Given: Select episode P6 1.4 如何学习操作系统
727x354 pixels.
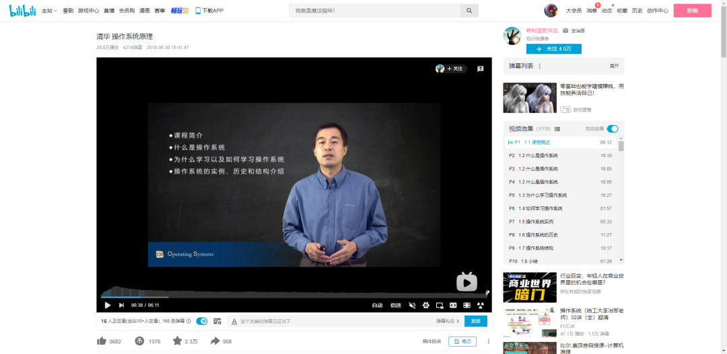Looking at the screenshot, I should click(561, 209).
